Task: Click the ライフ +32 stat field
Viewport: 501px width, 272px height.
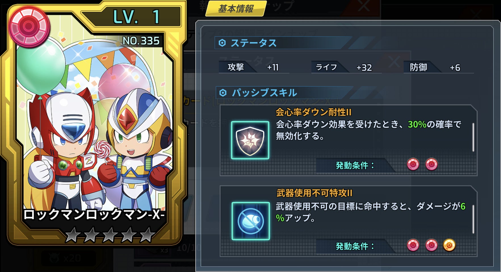Action: click(346, 67)
